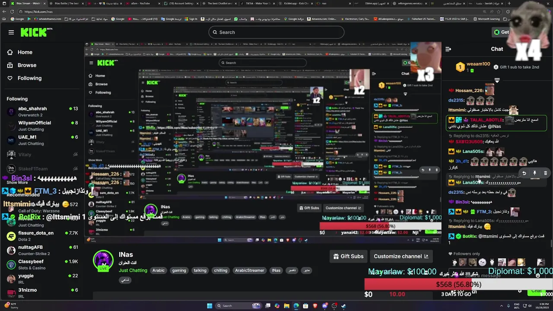Open yuggie recommended channel
Screen dimensions: 553x311
42,279
